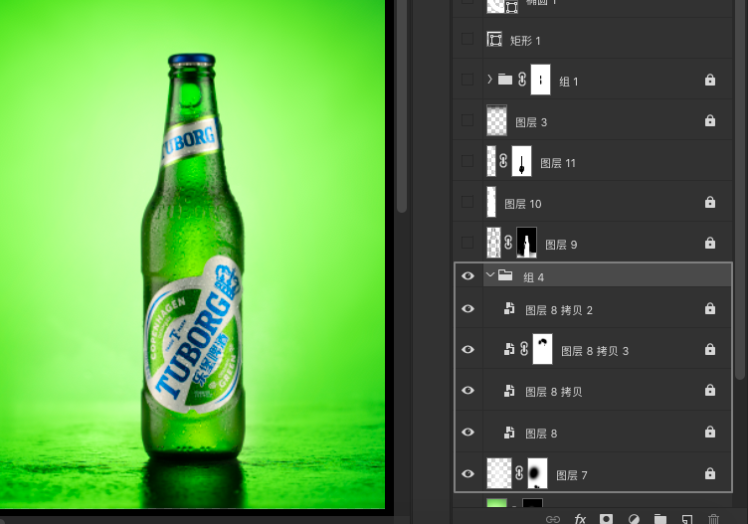Click mask link chain on 组 1

tap(522, 80)
